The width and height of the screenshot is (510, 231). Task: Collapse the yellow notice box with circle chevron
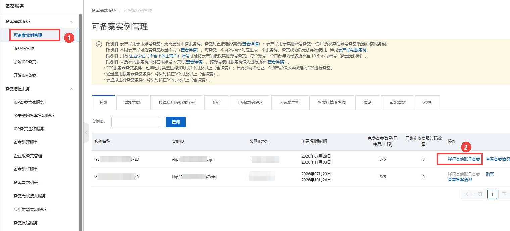(x=99, y=44)
